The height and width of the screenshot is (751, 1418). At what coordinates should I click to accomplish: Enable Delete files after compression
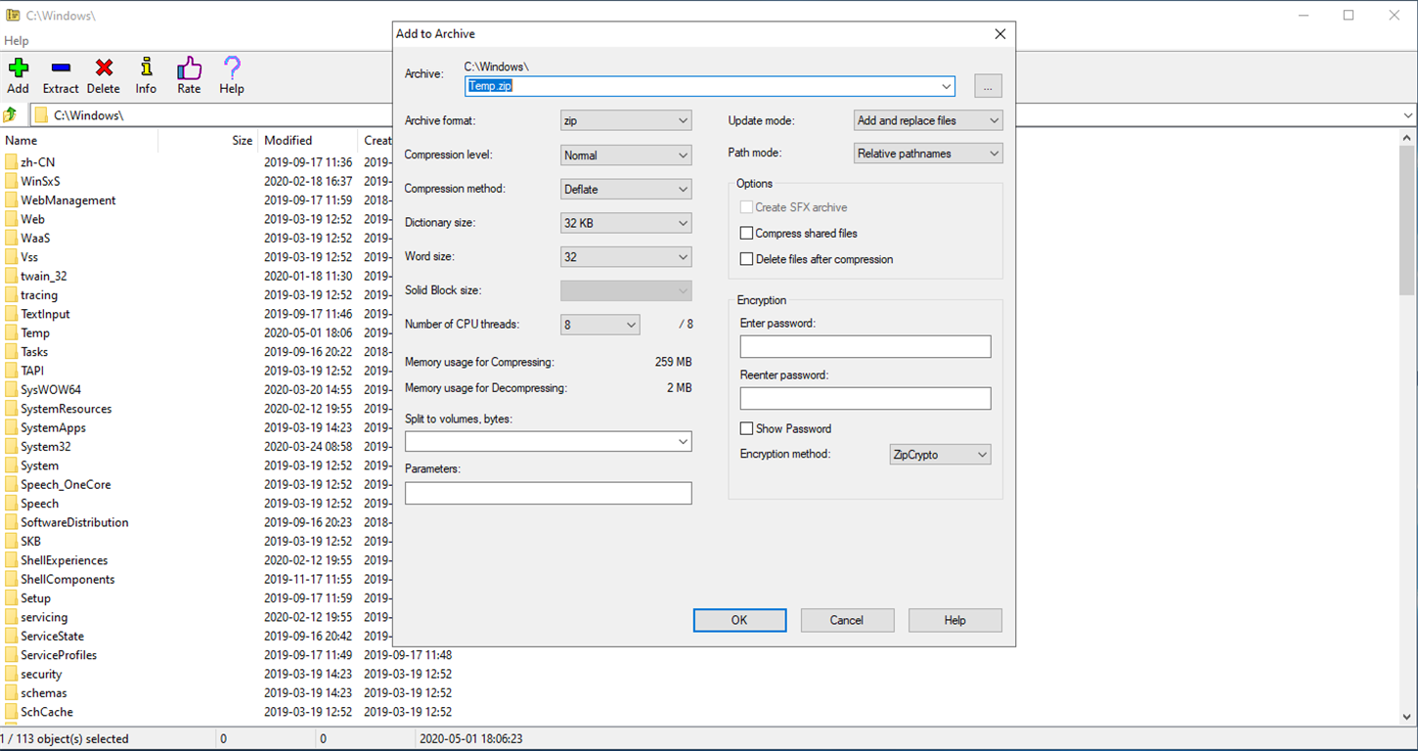tap(746, 259)
